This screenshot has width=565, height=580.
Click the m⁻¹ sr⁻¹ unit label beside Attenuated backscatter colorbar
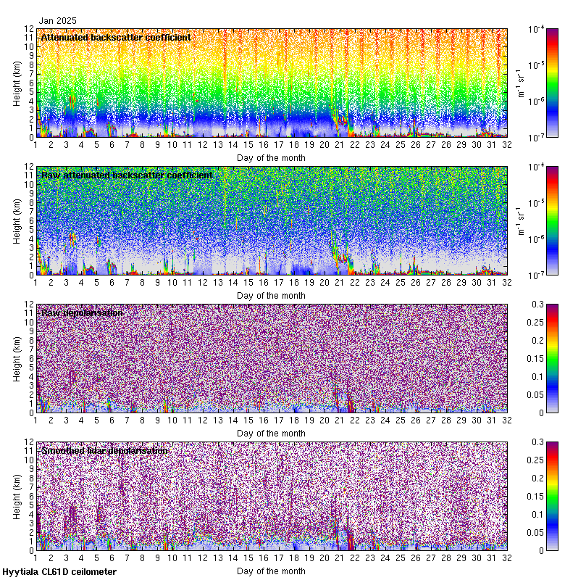pos(521,83)
